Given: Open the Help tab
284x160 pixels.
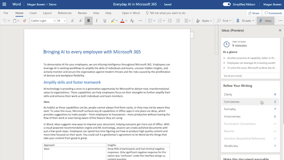Looking at the screenshot, I should tap(108, 13).
